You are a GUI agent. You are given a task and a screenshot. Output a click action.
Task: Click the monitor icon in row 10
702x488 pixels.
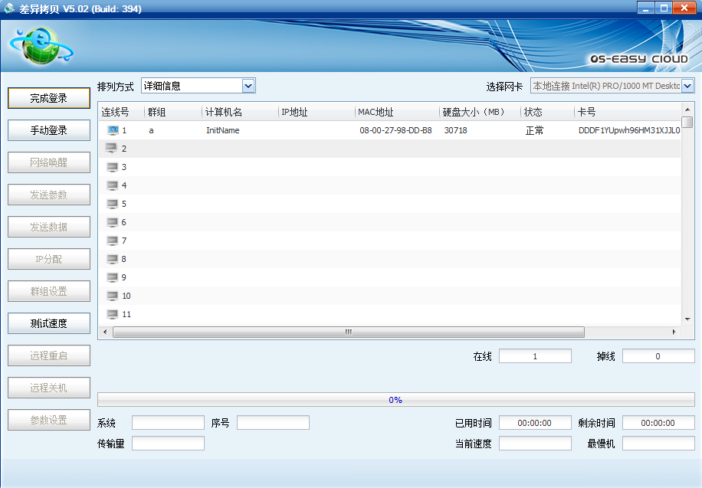pos(113,296)
